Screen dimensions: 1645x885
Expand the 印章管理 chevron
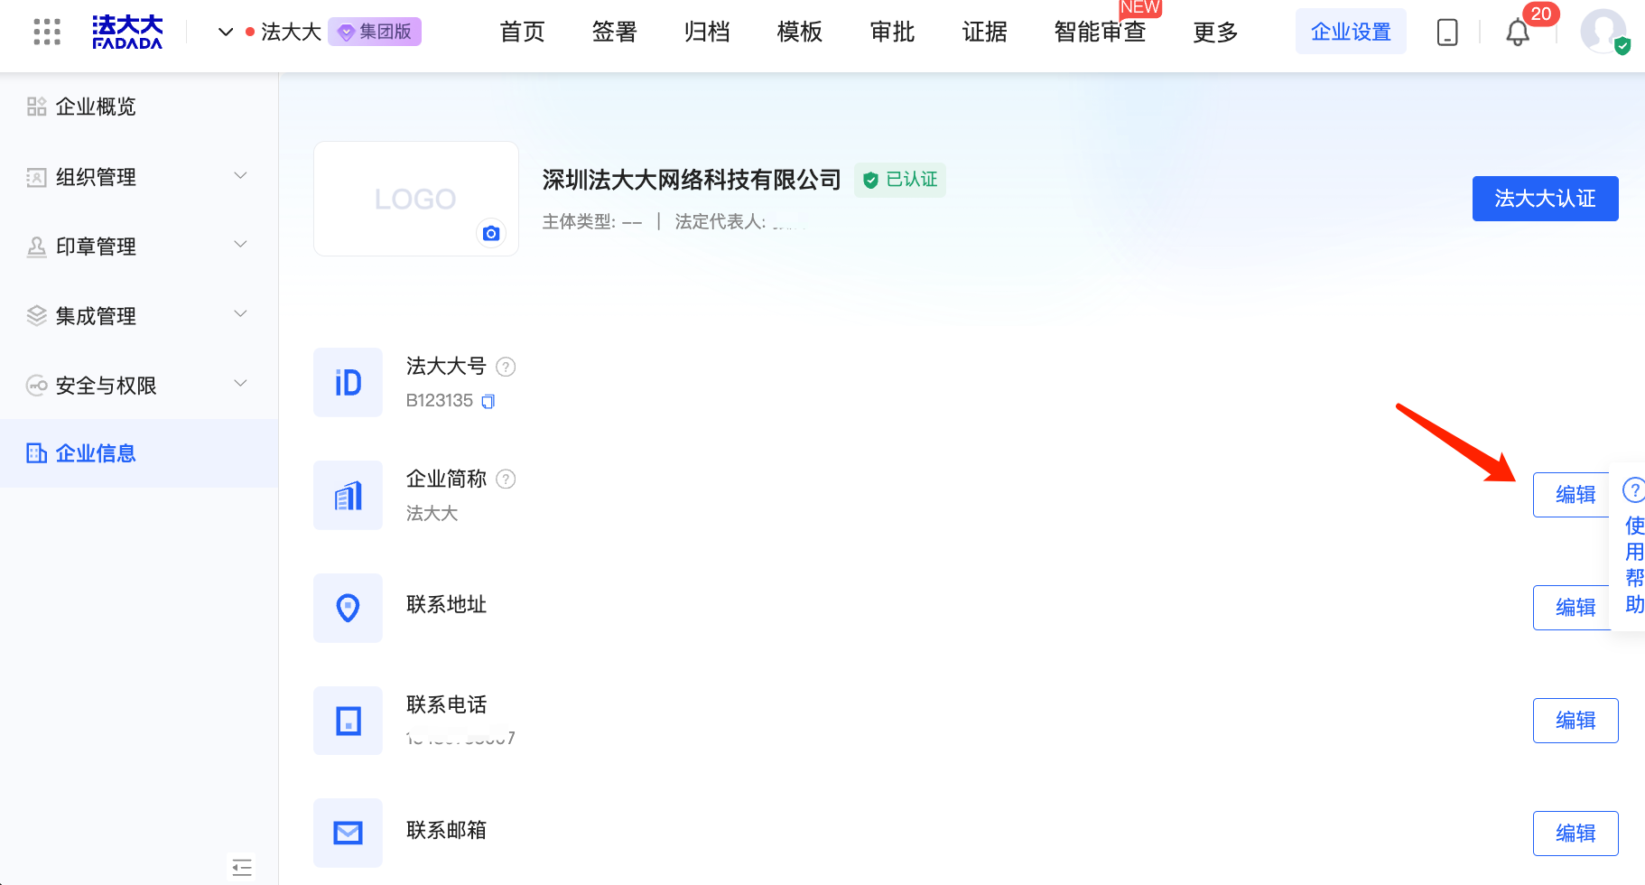coord(240,245)
